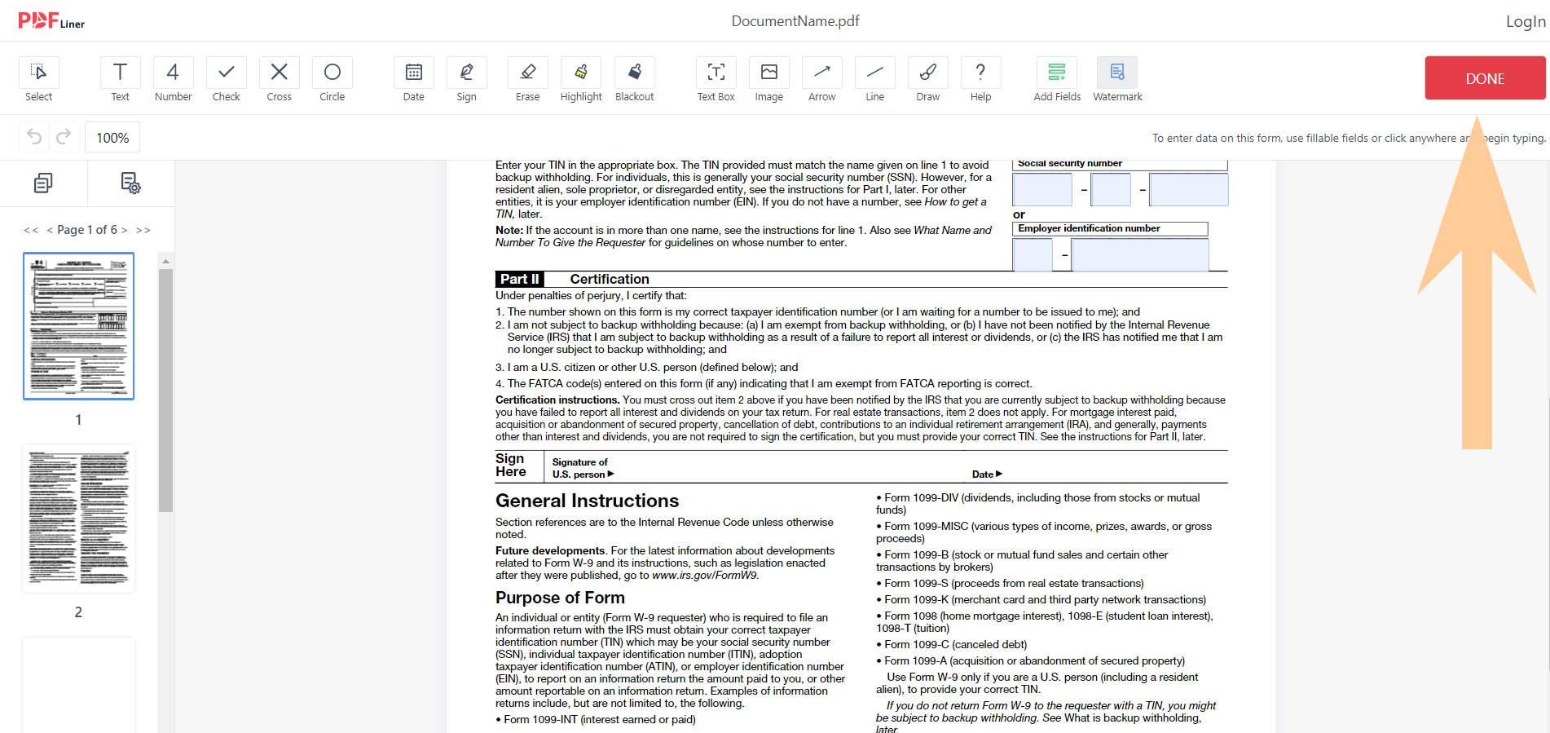This screenshot has width=1550, height=733.
Task: Go to previous page with < control
Action: 50,230
